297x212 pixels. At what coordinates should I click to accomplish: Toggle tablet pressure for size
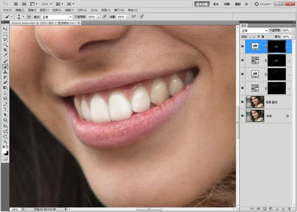(142, 17)
